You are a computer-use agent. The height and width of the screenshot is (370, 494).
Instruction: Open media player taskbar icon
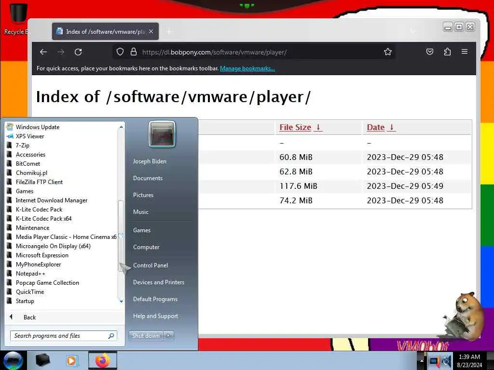pos(72,360)
